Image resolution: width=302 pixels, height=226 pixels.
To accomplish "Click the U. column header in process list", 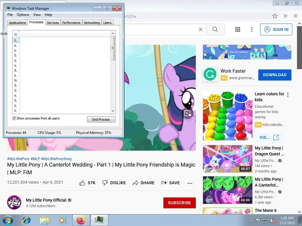I will [16, 34].
